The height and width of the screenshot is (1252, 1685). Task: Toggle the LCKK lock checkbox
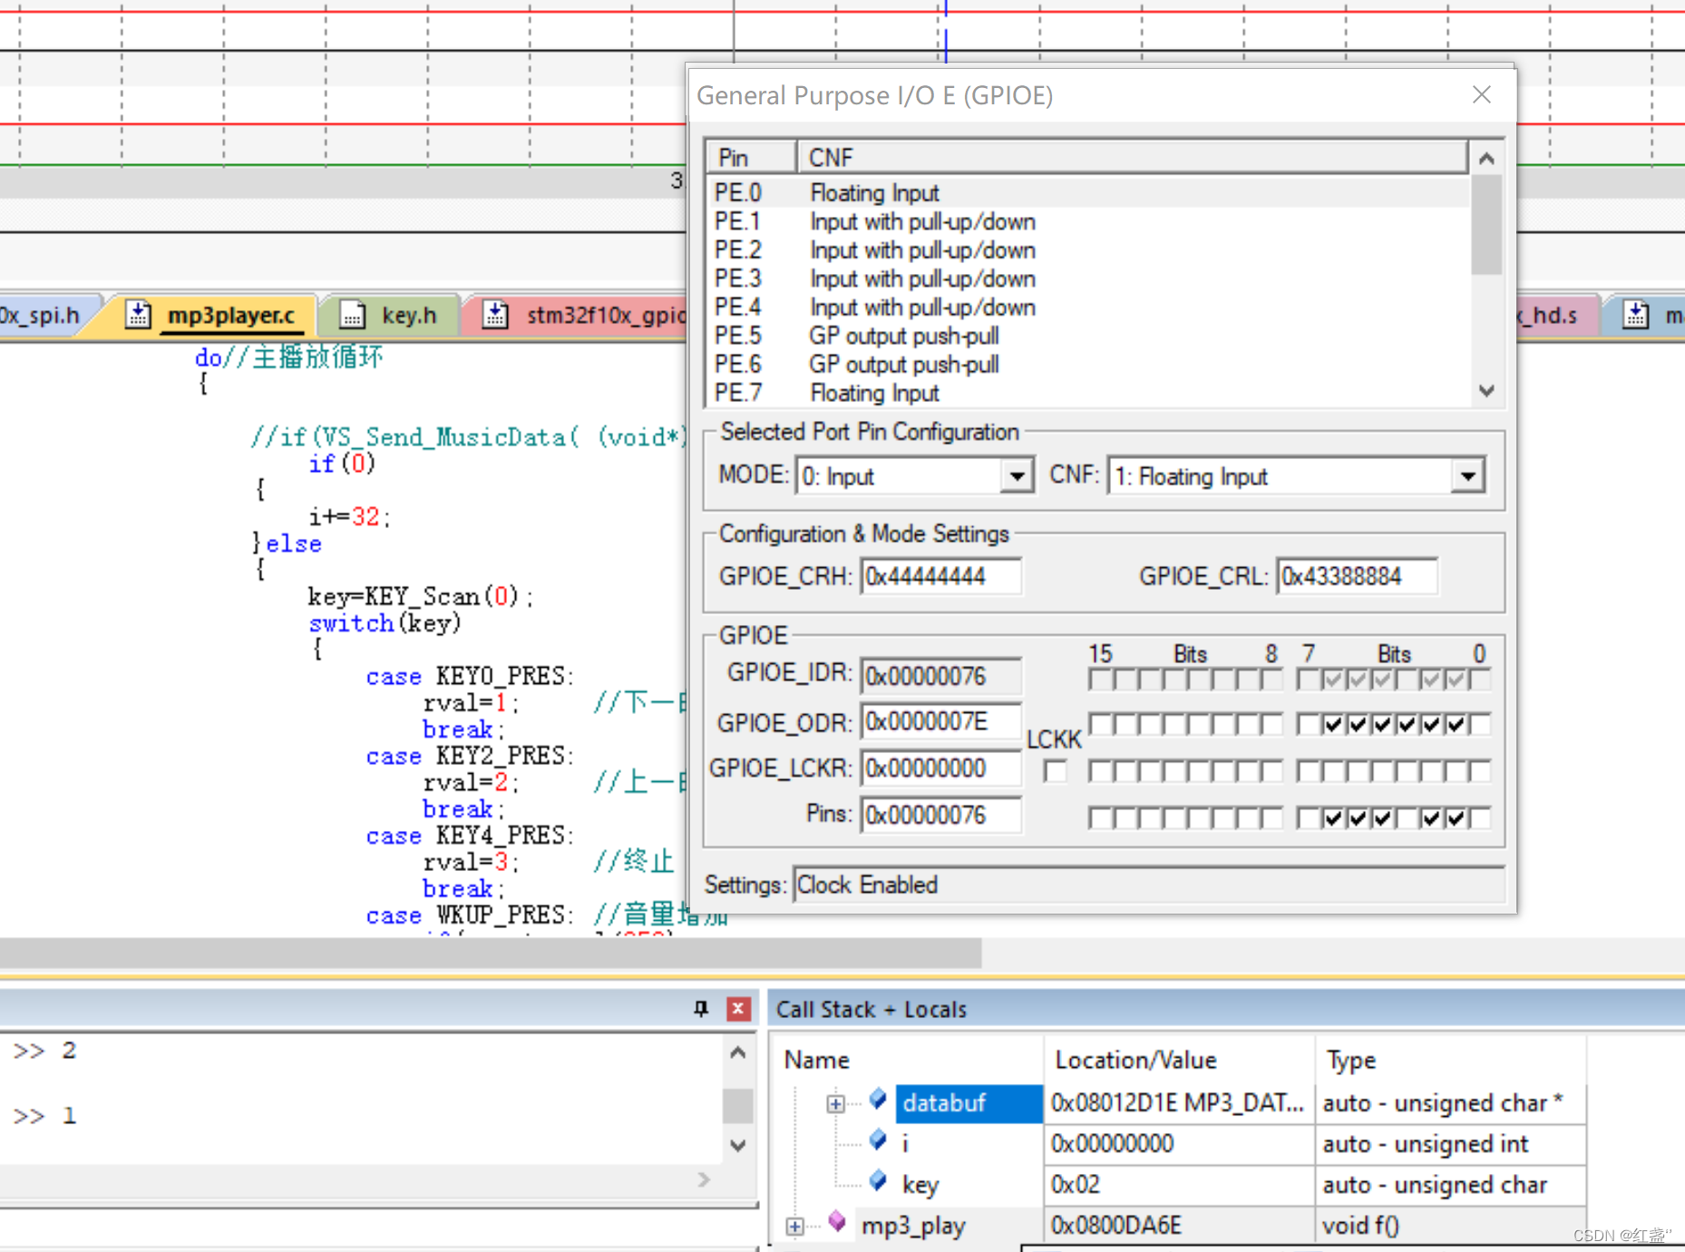tap(1055, 771)
